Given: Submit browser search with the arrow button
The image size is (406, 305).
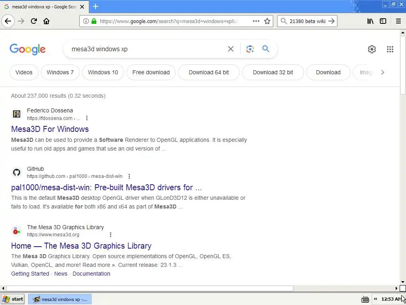Looking at the screenshot, I should coord(331,21).
